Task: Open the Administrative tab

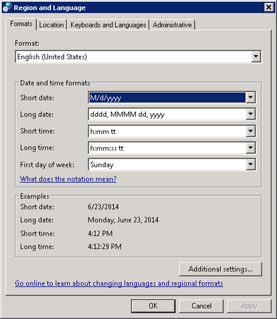Action: 172,25
